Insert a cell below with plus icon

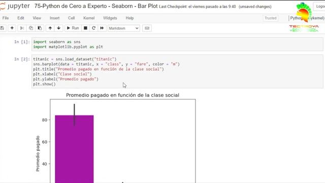[12, 28]
